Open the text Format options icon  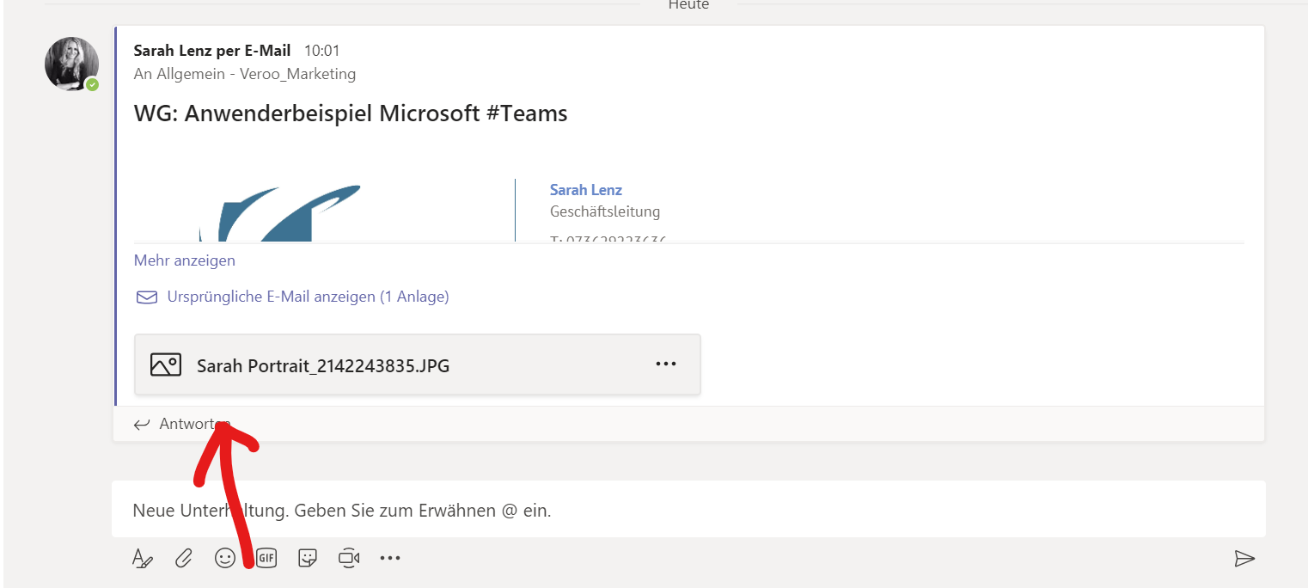[x=143, y=559]
